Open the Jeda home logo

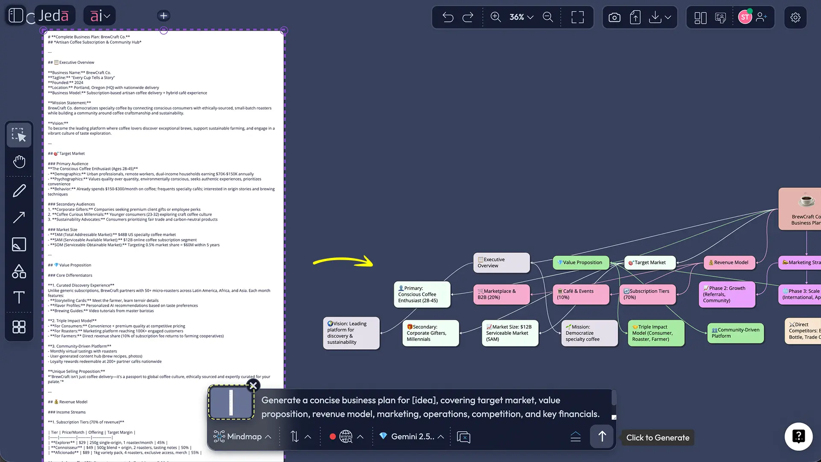click(x=53, y=16)
